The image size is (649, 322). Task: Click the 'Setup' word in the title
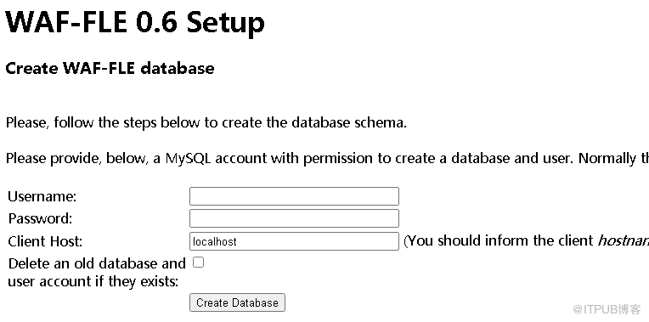point(226,23)
